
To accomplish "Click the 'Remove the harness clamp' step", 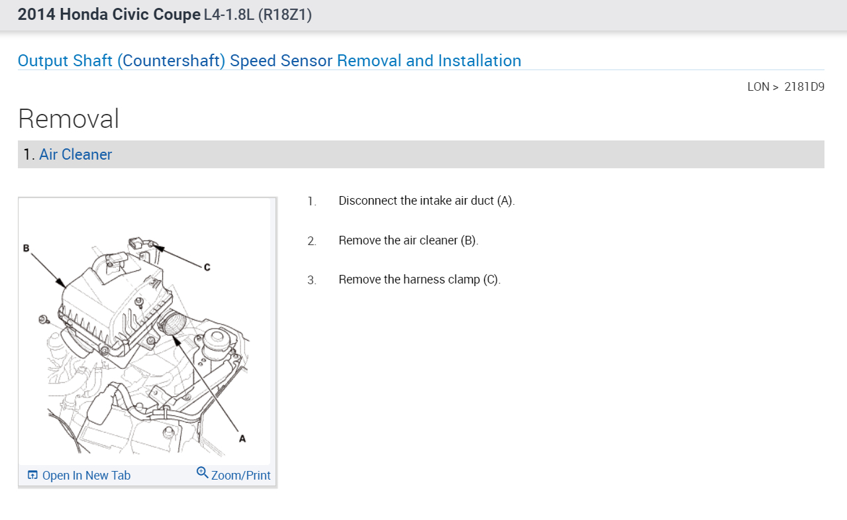I will (x=419, y=280).
